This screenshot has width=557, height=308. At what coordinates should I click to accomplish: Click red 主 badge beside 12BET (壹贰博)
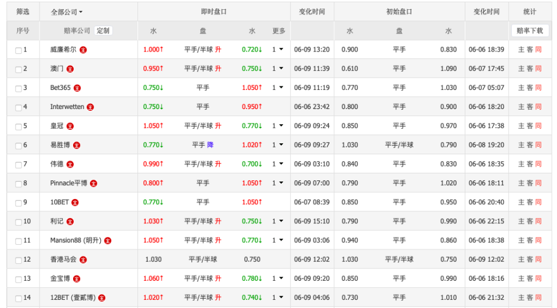point(102,298)
